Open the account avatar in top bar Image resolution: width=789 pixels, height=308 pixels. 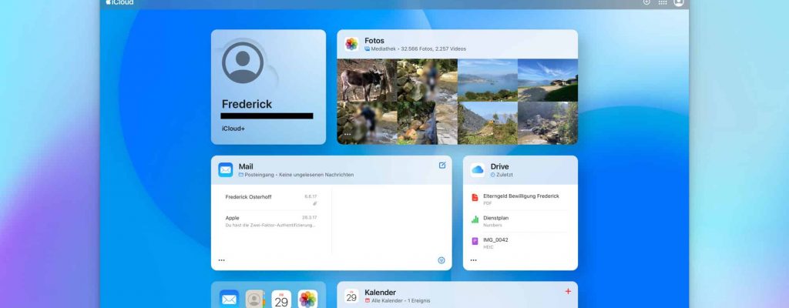[679, 2]
